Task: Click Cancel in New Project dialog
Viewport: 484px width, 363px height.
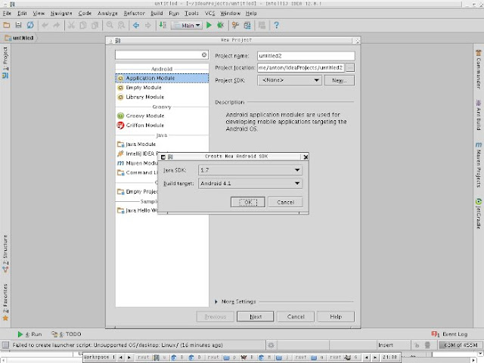Action: pyautogui.click(x=296, y=317)
